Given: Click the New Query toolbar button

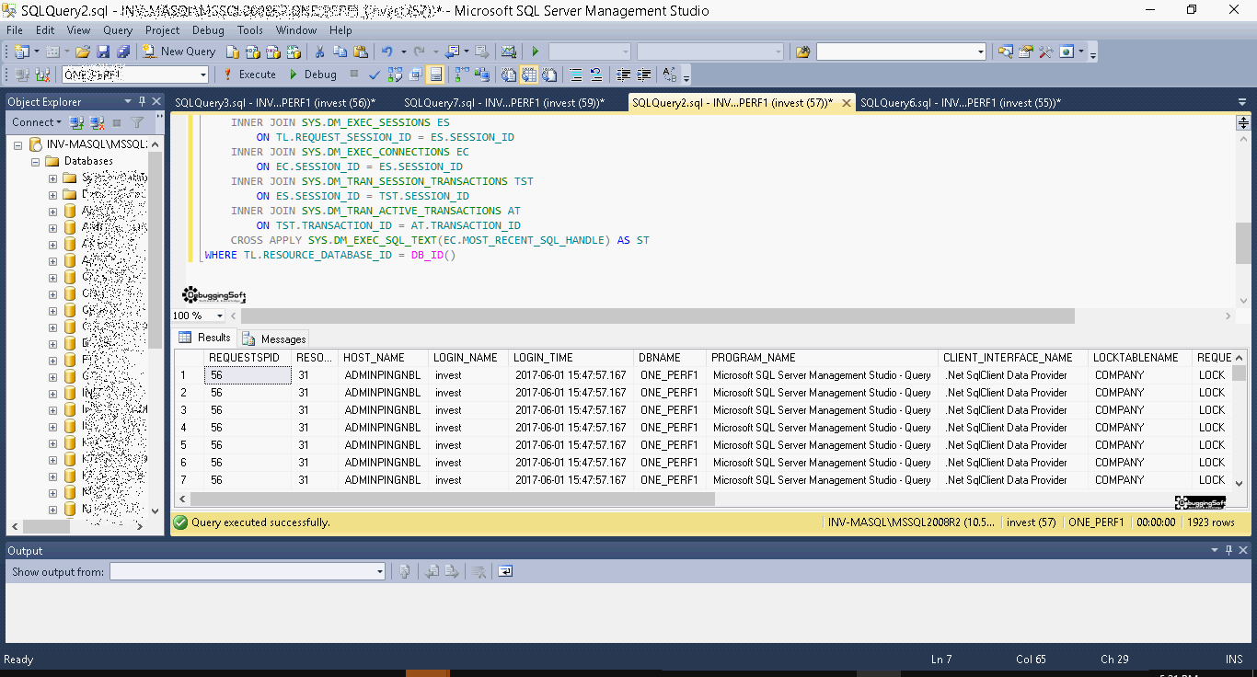Looking at the screenshot, I should coord(179,52).
